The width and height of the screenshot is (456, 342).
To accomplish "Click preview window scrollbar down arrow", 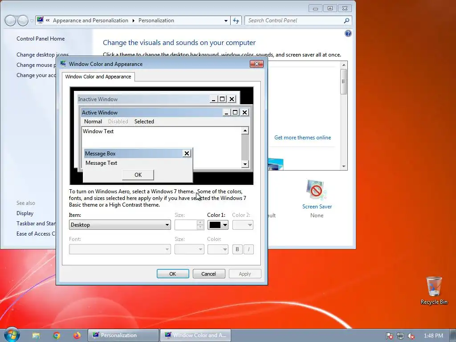I will [245, 164].
